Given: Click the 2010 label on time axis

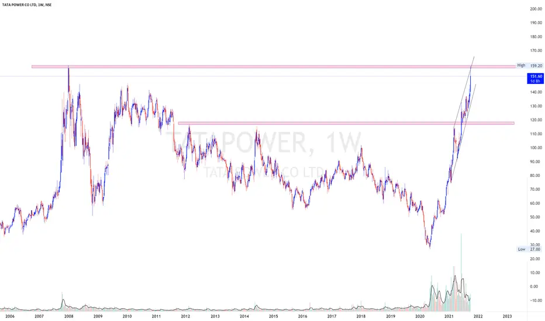Looking at the screenshot, I should 127,316.
